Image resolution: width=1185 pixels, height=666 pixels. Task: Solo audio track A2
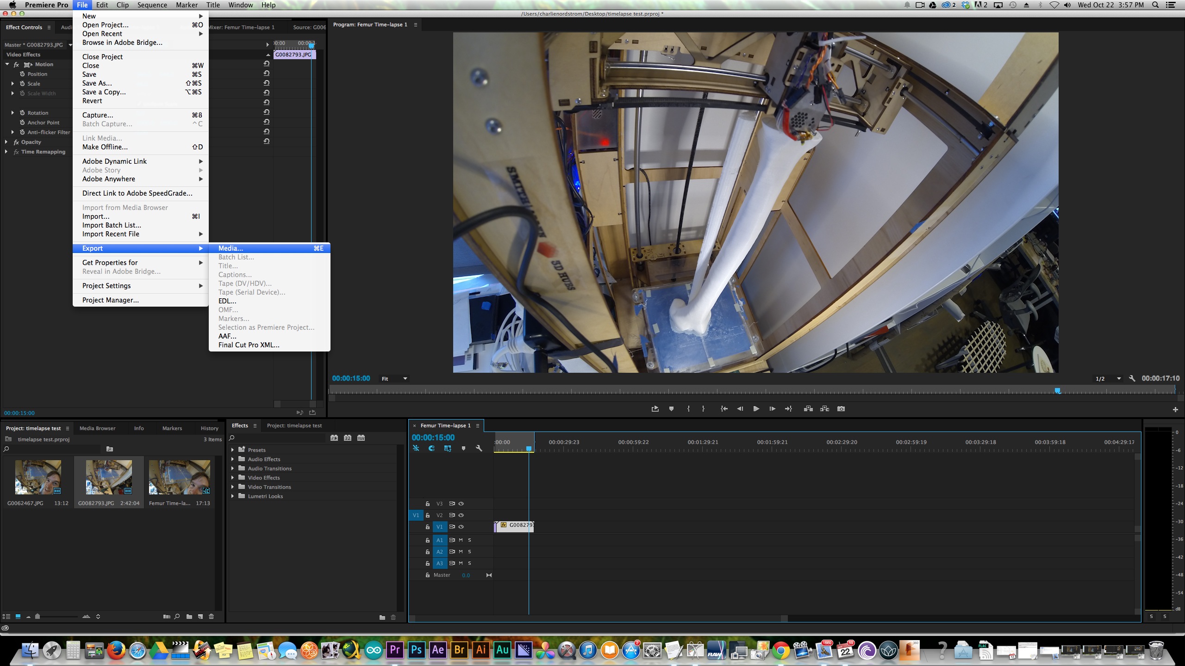[469, 552]
